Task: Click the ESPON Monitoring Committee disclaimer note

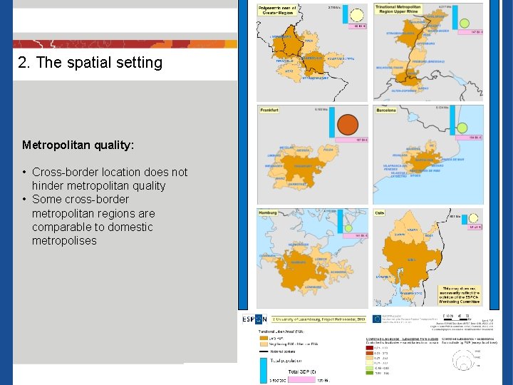Action: [x=460, y=295]
